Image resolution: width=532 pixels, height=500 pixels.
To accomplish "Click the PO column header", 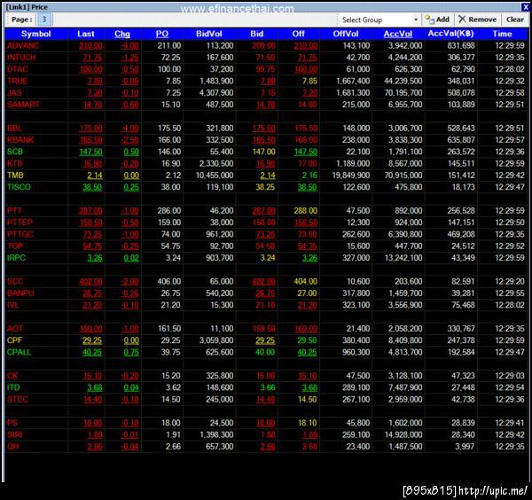I will click(162, 34).
